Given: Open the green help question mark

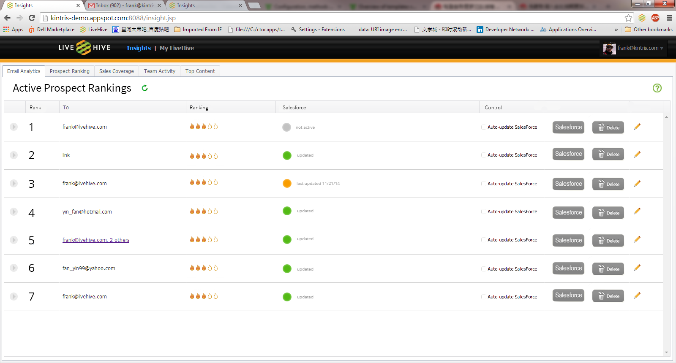Looking at the screenshot, I should click(x=657, y=88).
